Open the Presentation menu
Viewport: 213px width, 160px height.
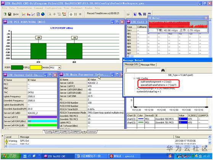point(24,8)
